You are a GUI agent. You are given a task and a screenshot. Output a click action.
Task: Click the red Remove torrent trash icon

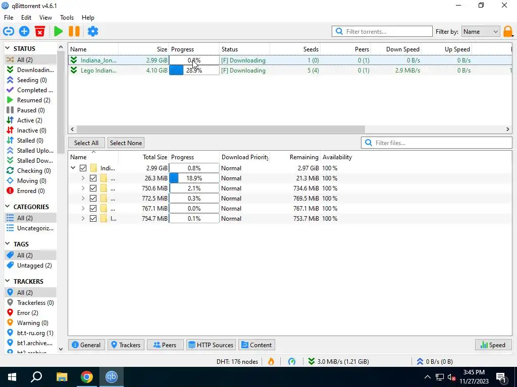[x=40, y=32]
